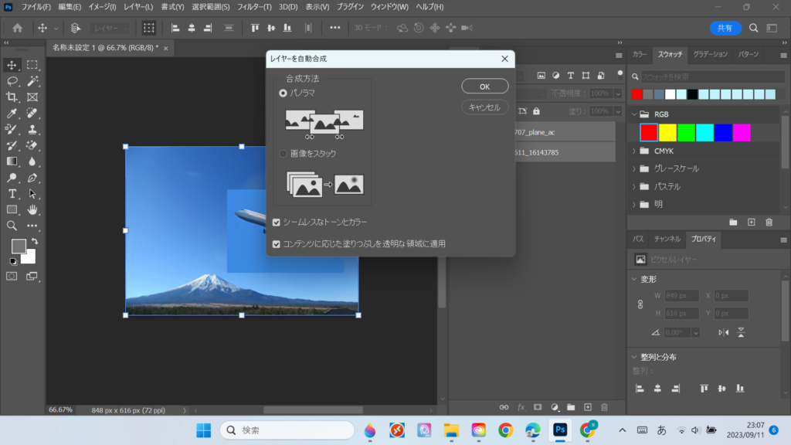Select the Pen tool
Image resolution: width=791 pixels, height=445 pixels.
click(32, 178)
